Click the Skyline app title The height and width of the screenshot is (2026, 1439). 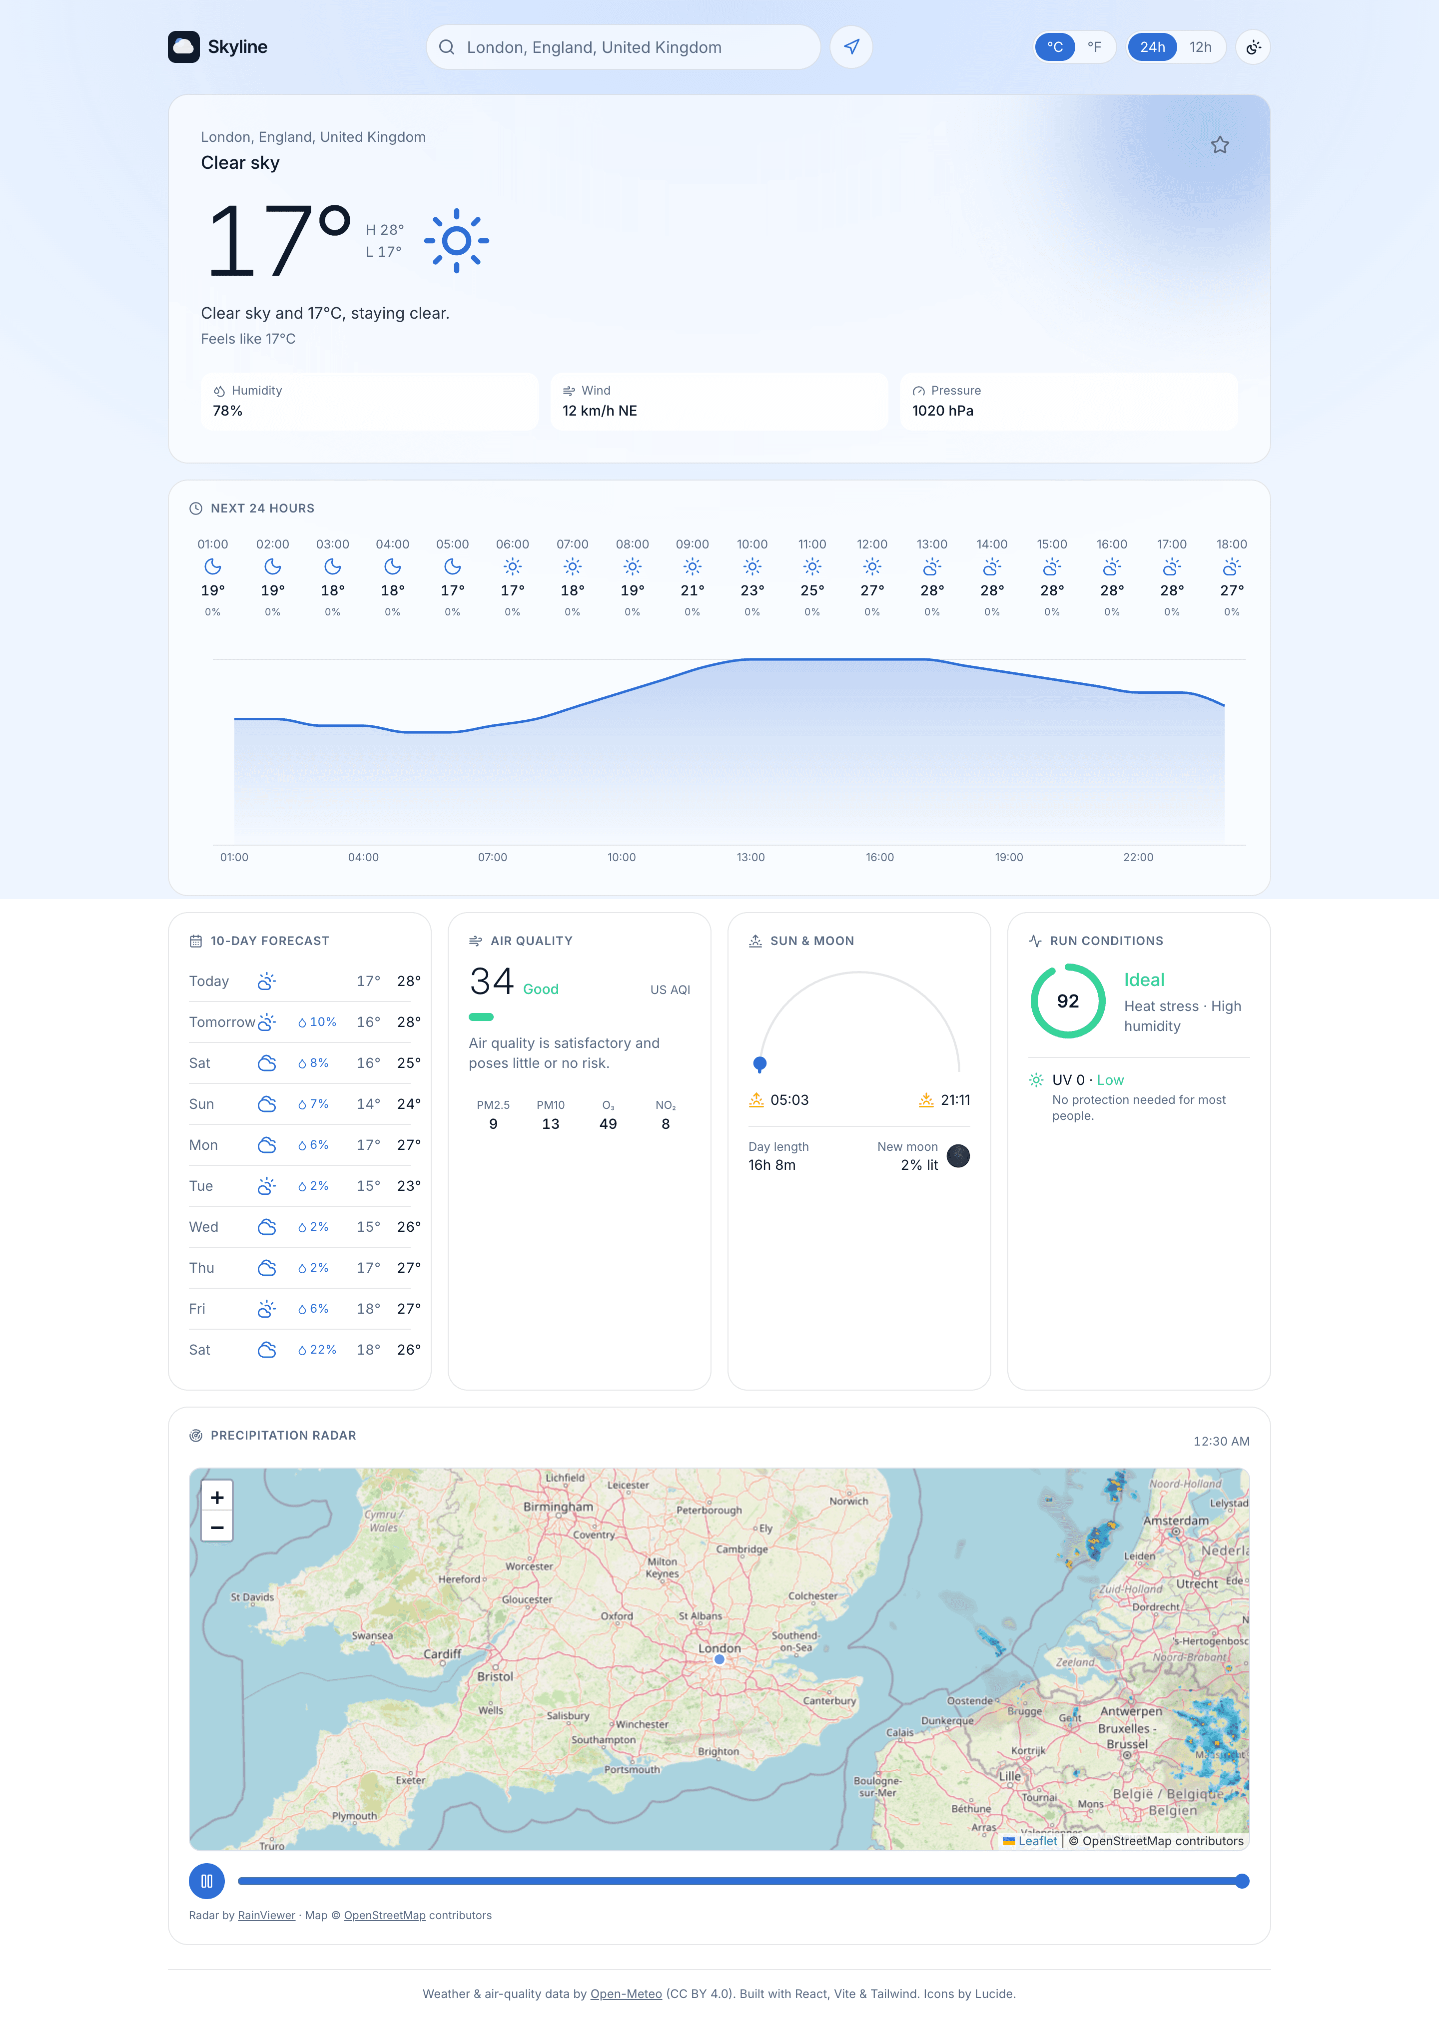pyautogui.click(x=237, y=47)
